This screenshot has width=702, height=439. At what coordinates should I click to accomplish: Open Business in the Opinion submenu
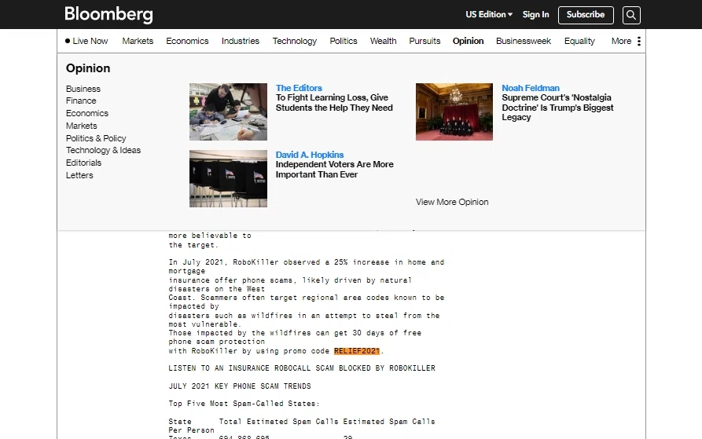click(x=83, y=89)
